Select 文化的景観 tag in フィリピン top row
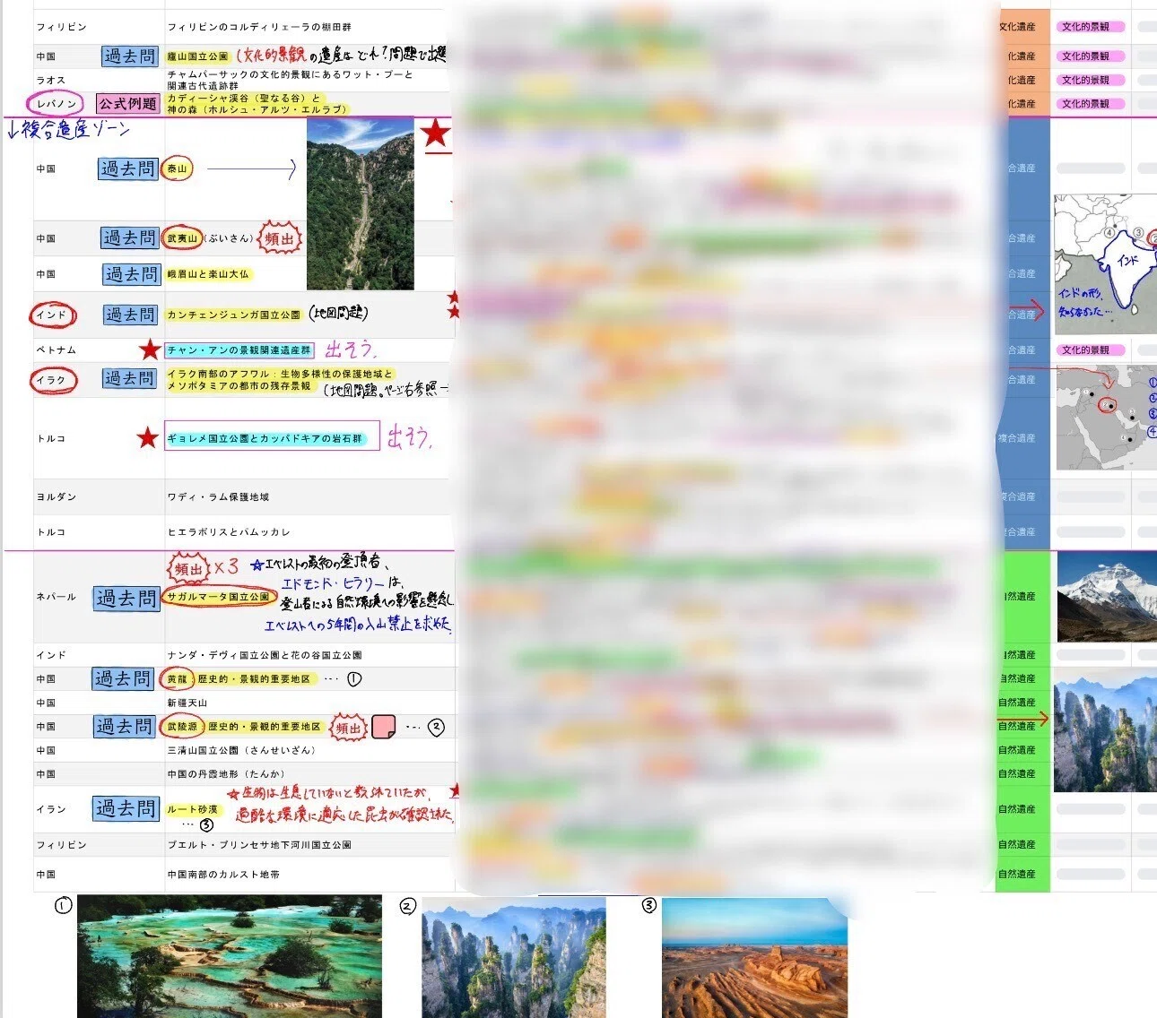1157x1018 pixels. (1089, 27)
